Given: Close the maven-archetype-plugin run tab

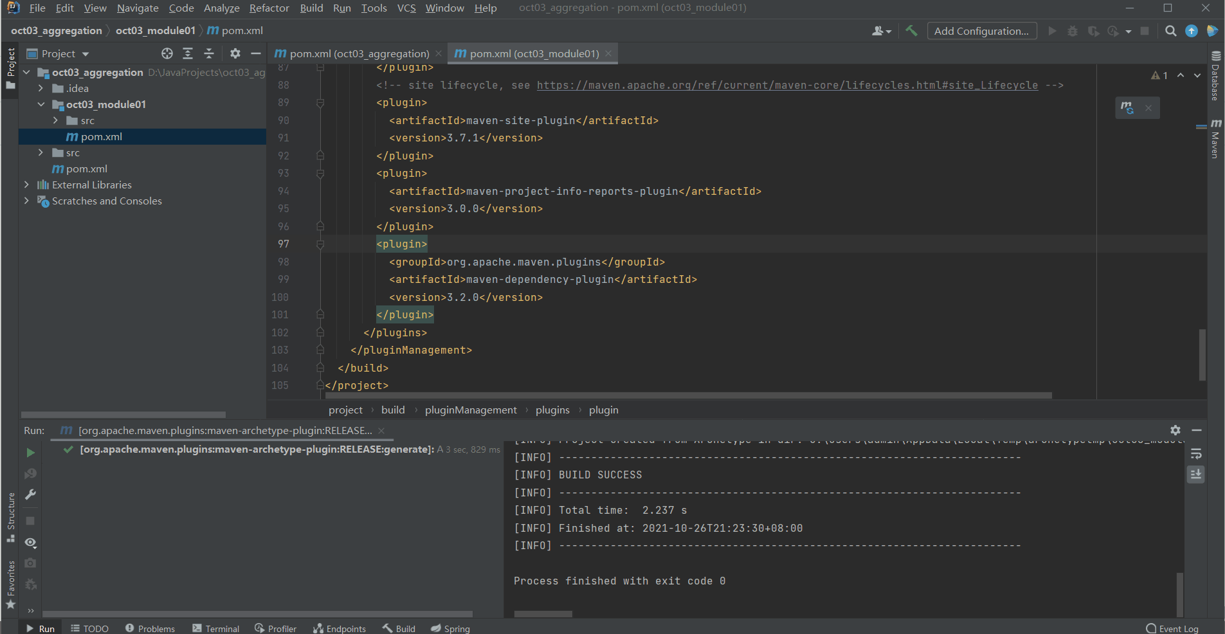Looking at the screenshot, I should pos(381,430).
